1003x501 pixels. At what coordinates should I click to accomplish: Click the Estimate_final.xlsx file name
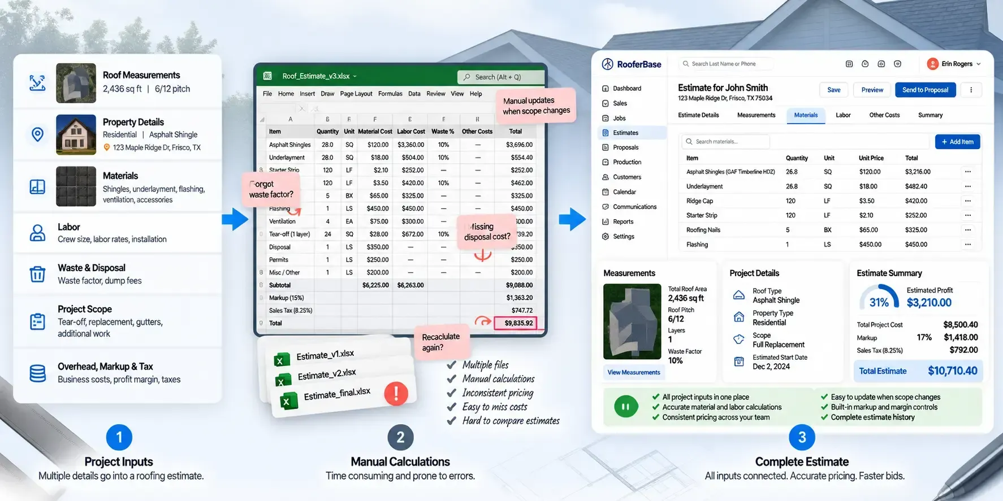point(337,394)
